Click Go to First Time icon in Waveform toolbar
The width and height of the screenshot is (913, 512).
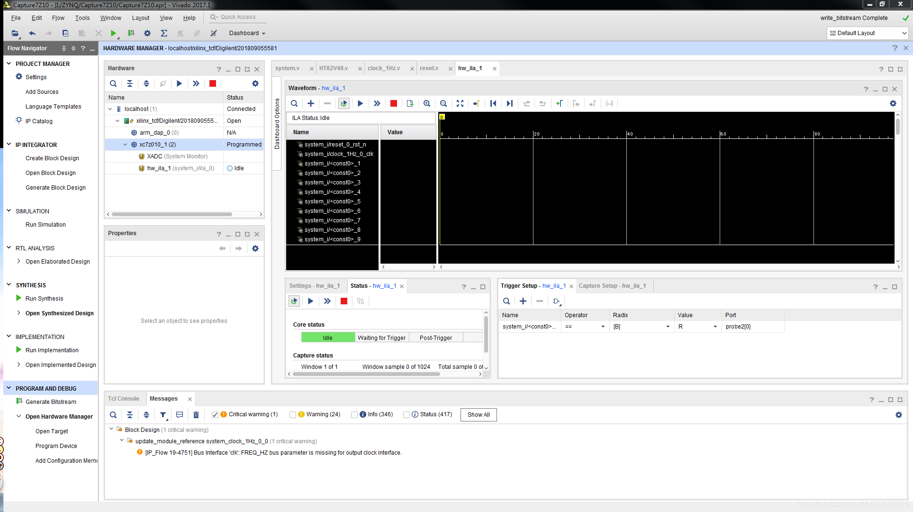point(493,103)
